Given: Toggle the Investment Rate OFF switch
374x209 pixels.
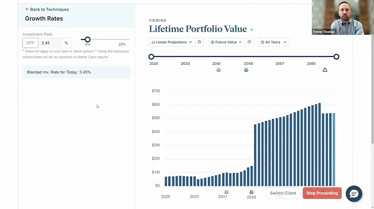Looking at the screenshot, I should (x=30, y=43).
